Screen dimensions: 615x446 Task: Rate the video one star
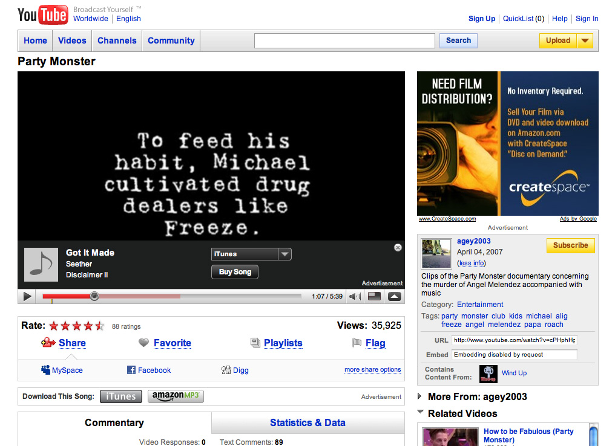54,326
